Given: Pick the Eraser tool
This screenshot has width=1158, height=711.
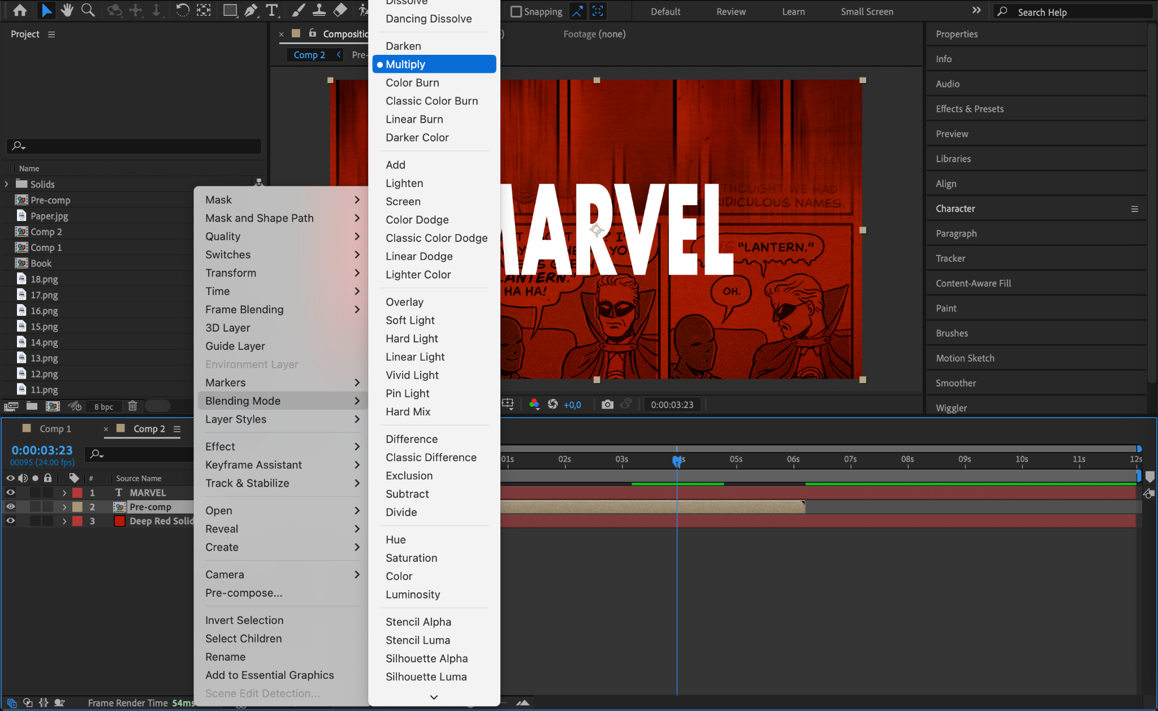Looking at the screenshot, I should (340, 10).
